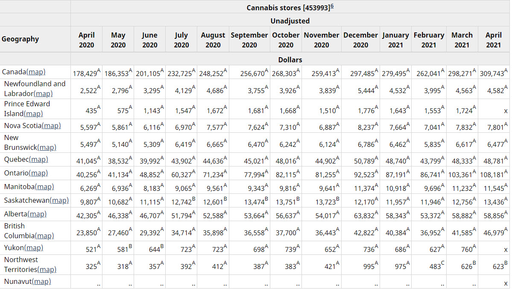
Task: Click the Geography column header
Action: click(20, 39)
